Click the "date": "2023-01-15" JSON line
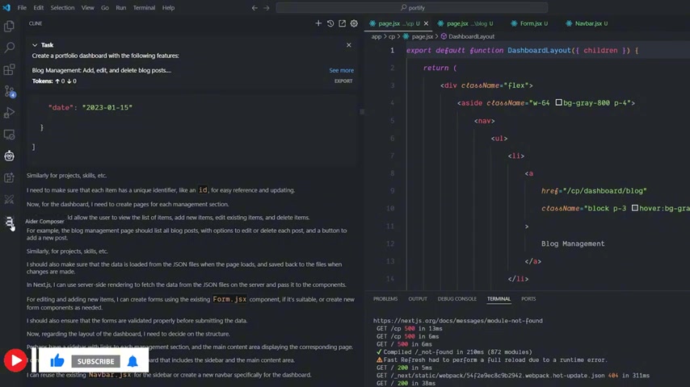 90,107
